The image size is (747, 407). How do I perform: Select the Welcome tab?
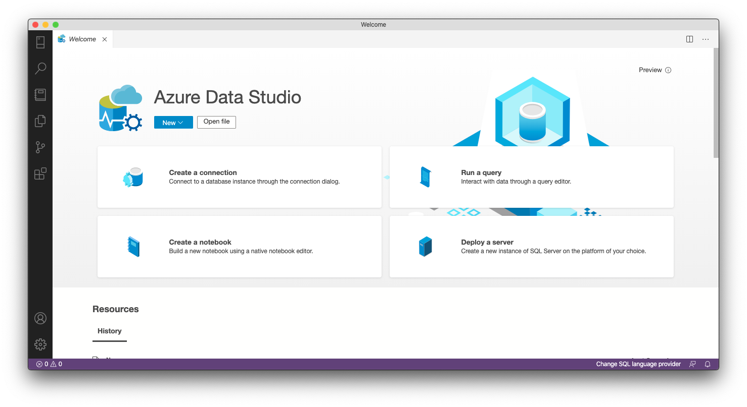[82, 39]
